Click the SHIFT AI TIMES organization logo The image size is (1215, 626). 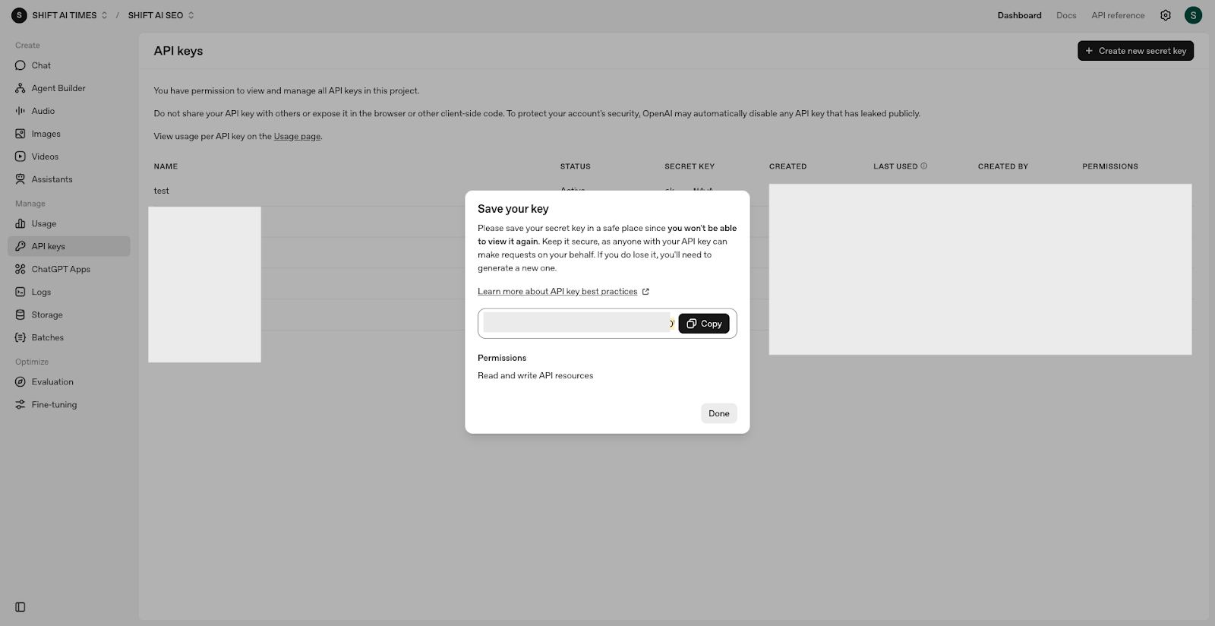pos(19,15)
